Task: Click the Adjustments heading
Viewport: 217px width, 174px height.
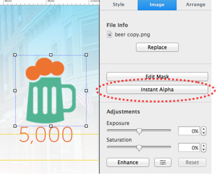Action: tap(123, 112)
